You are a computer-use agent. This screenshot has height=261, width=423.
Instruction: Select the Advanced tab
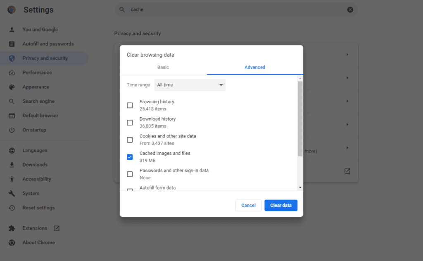[x=254, y=67]
